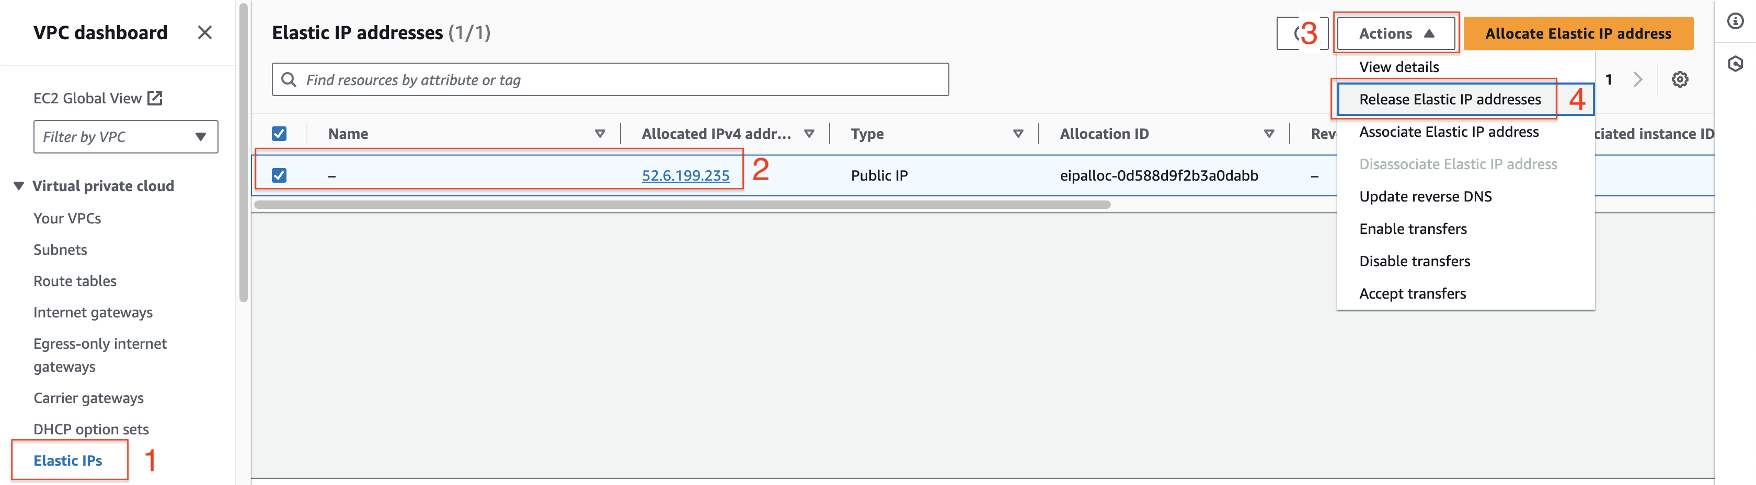Go to next page chevron
Image resolution: width=1756 pixels, height=485 pixels.
[x=1637, y=80]
